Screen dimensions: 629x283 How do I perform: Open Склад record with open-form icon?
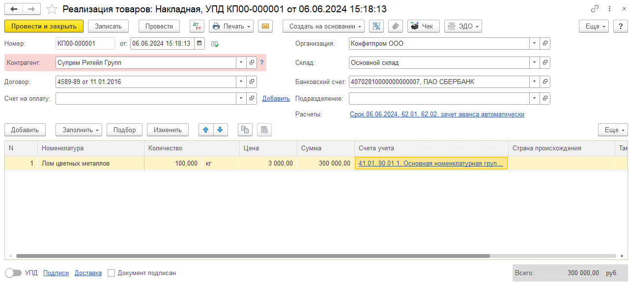pos(545,62)
